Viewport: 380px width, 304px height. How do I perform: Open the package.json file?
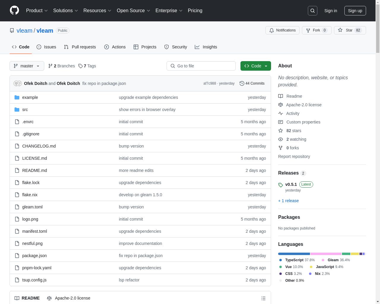click(x=34, y=256)
